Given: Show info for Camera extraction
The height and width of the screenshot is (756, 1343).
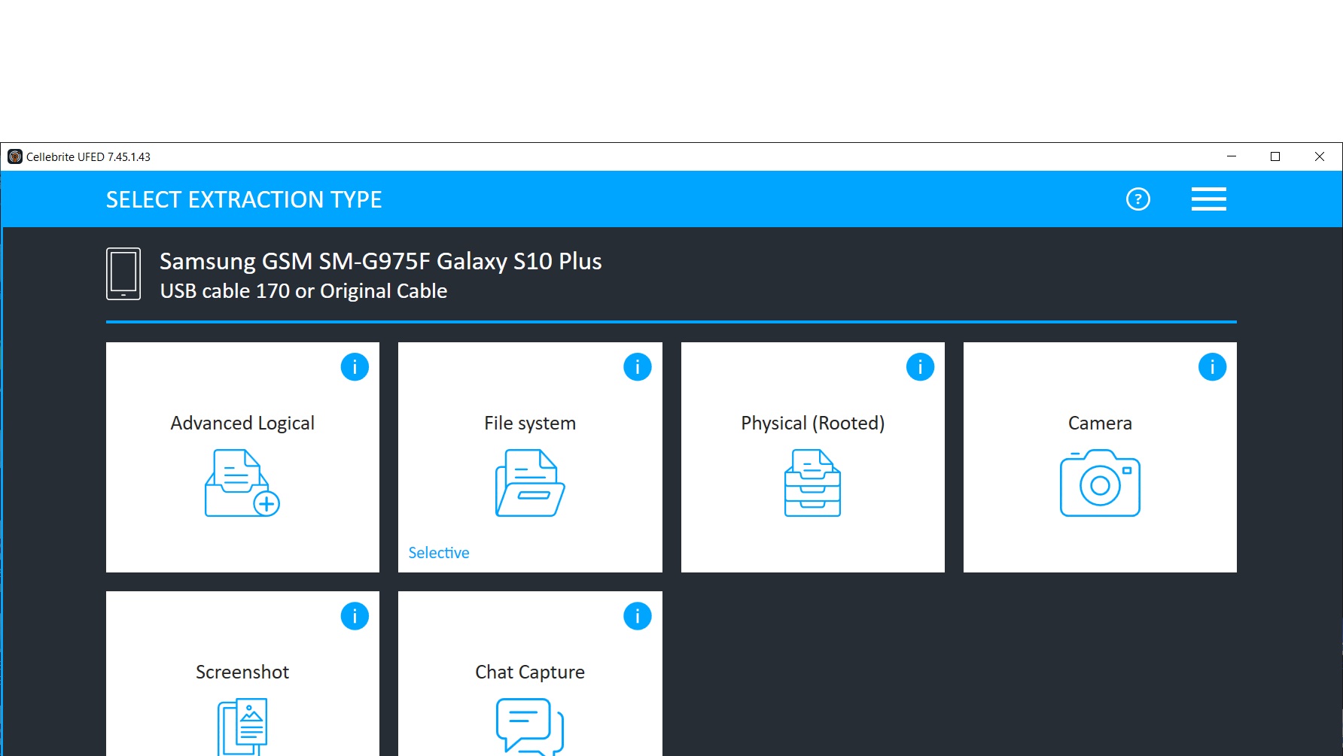Looking at the screenshot, I should [1212, 367].
